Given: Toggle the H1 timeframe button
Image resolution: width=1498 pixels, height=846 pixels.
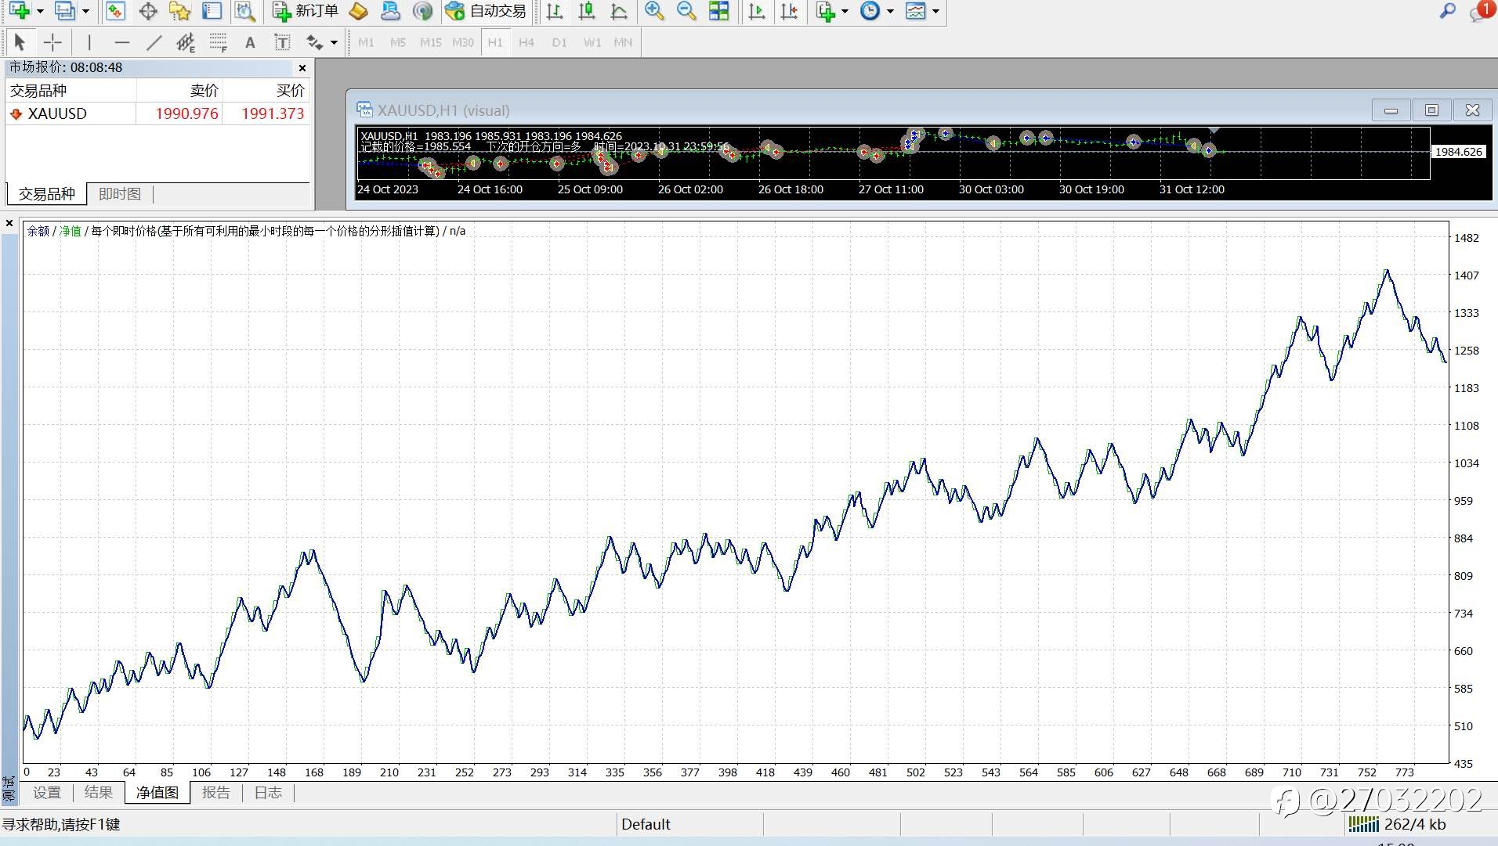Looking at the screenshot, I should 495,42.
